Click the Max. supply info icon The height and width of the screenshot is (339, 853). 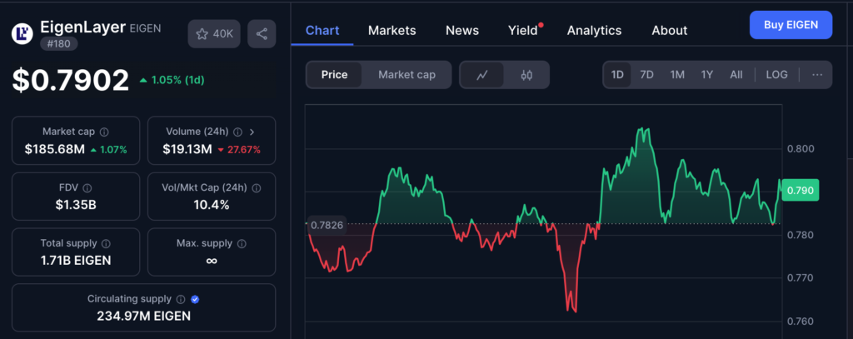coord(242,243)
